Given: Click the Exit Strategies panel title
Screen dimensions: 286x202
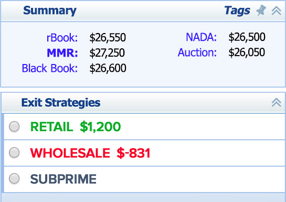Looking at the screenshot, I should (x=61, y=102).
